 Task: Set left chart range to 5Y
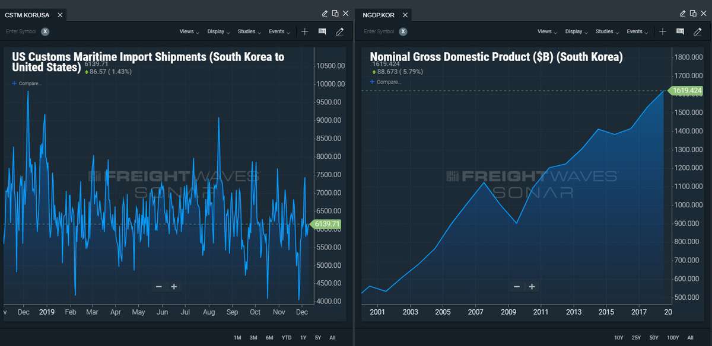318,338
